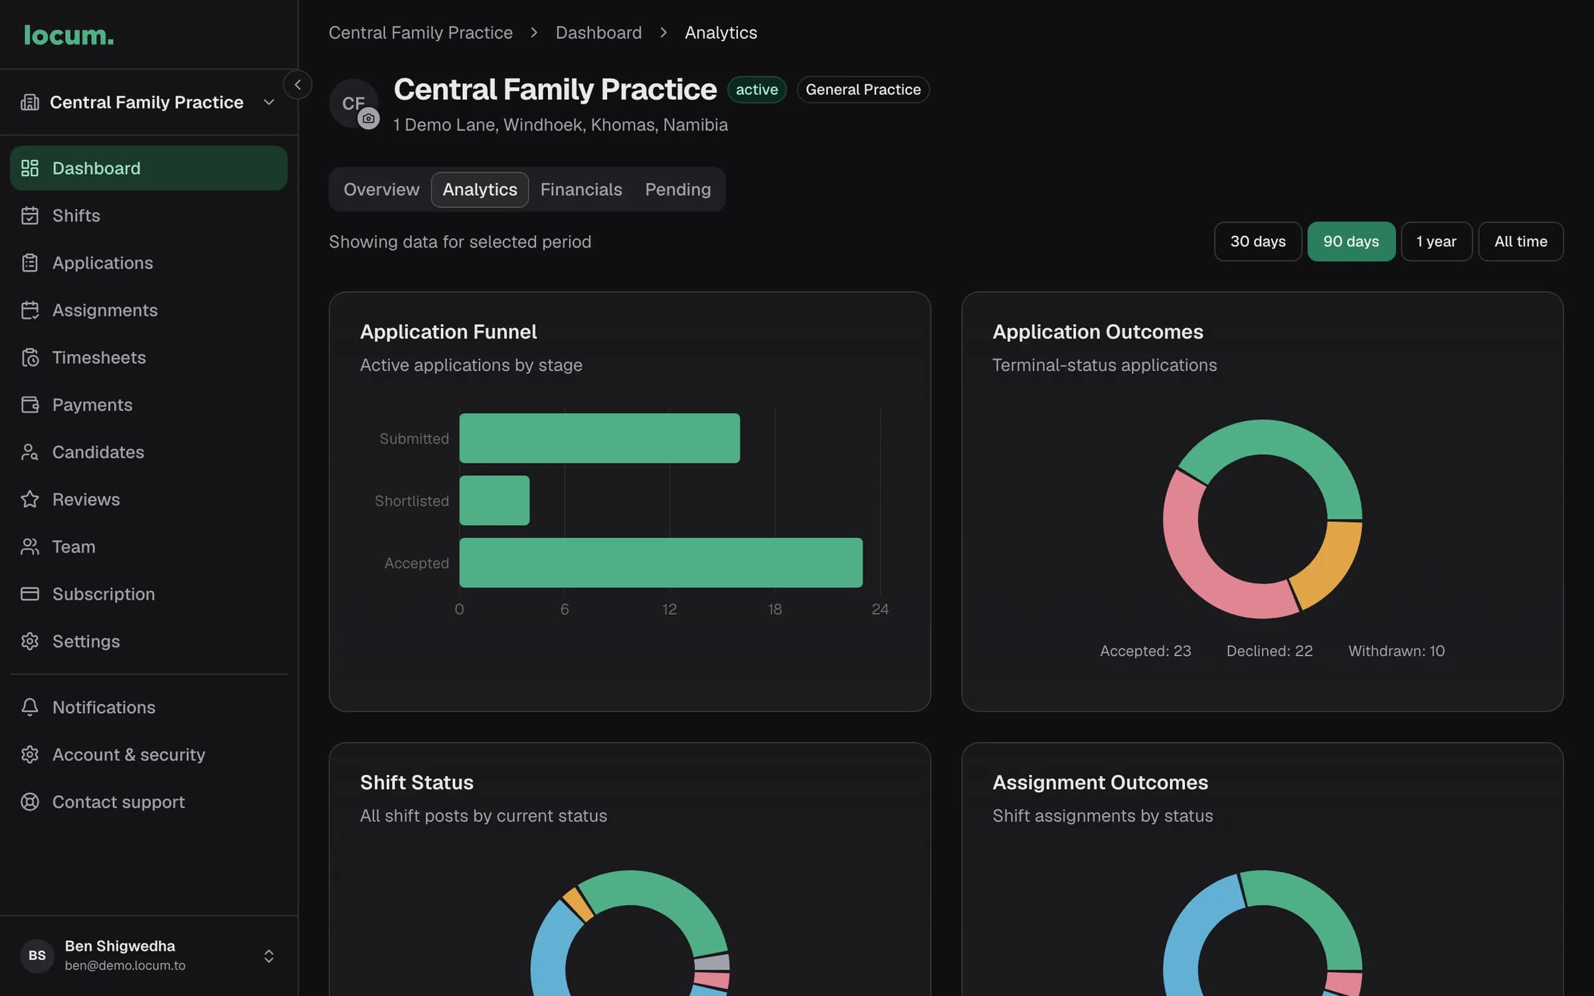
Task: Expand the Ben Shigwedha user menu
Action: point(149,955)
